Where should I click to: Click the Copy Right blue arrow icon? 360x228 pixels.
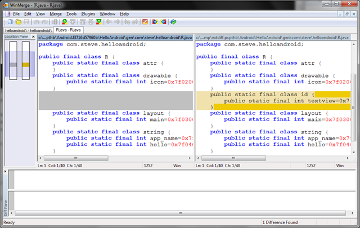click(155, 22)
